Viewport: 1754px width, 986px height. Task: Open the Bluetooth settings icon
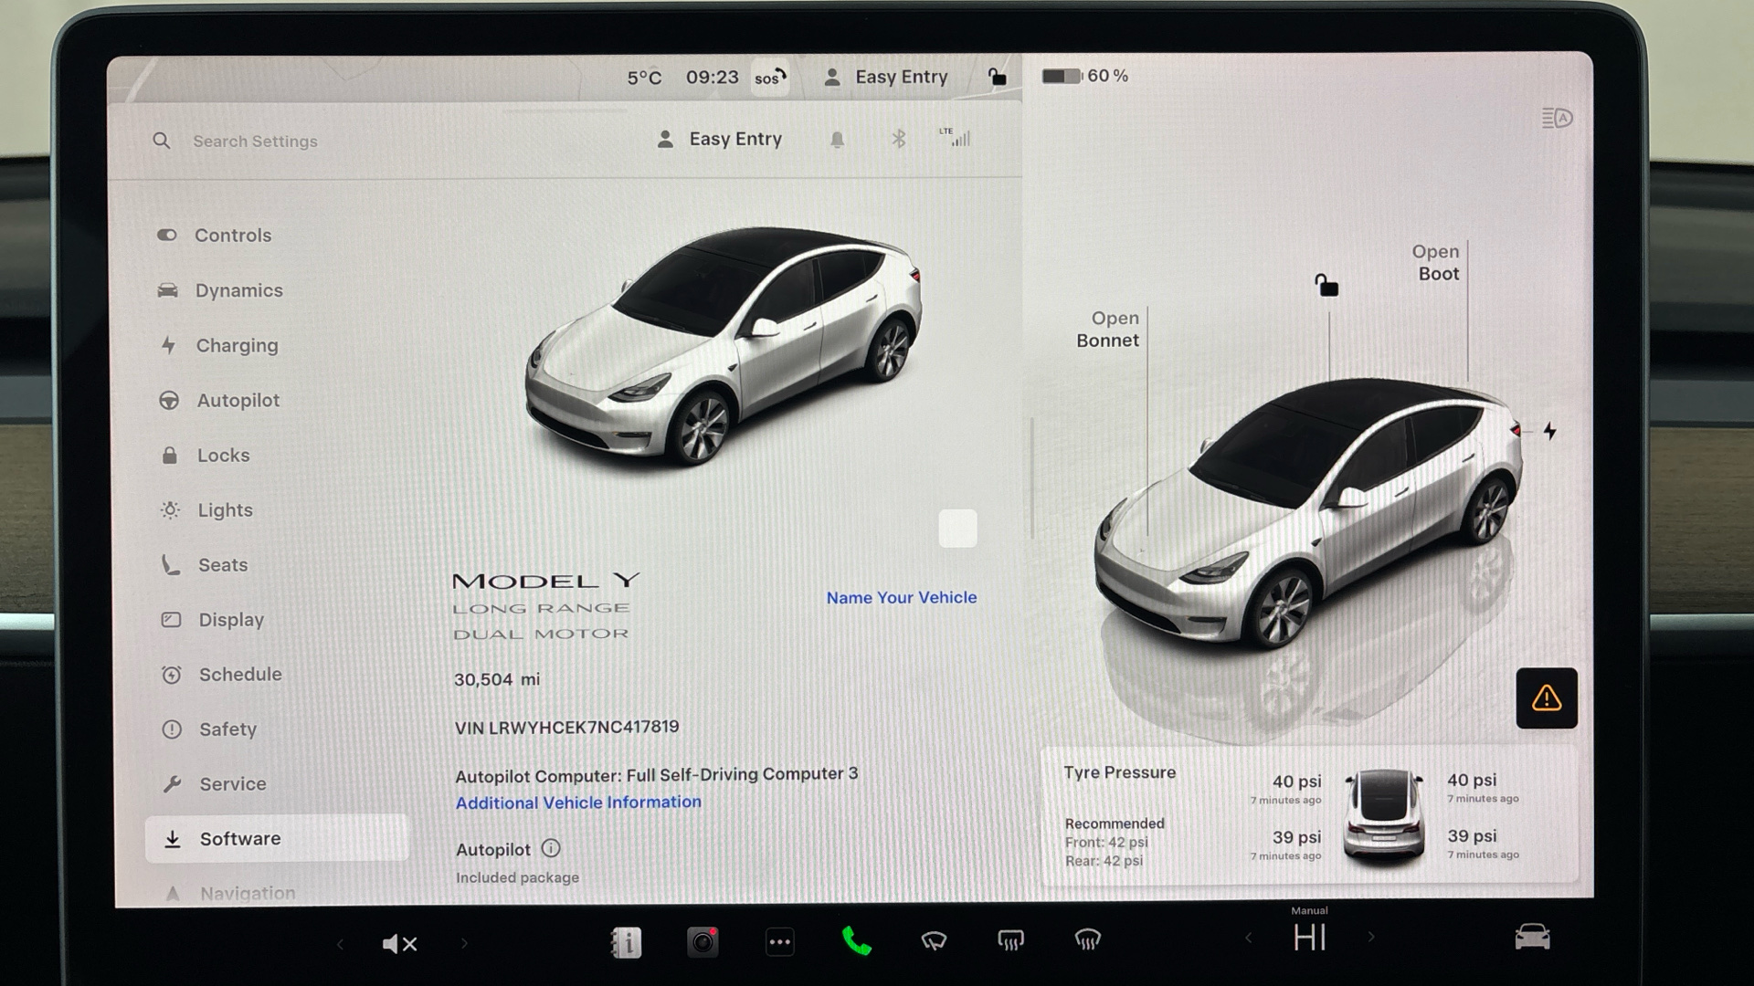(x=899, y=139)
